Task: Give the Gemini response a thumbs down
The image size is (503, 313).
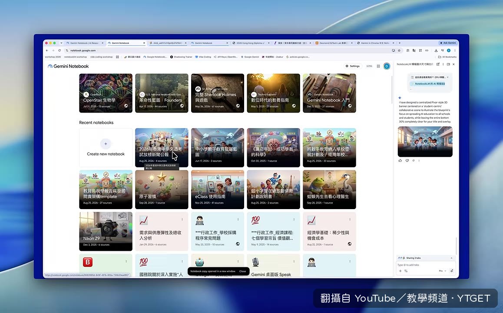Action: point(407,160)
